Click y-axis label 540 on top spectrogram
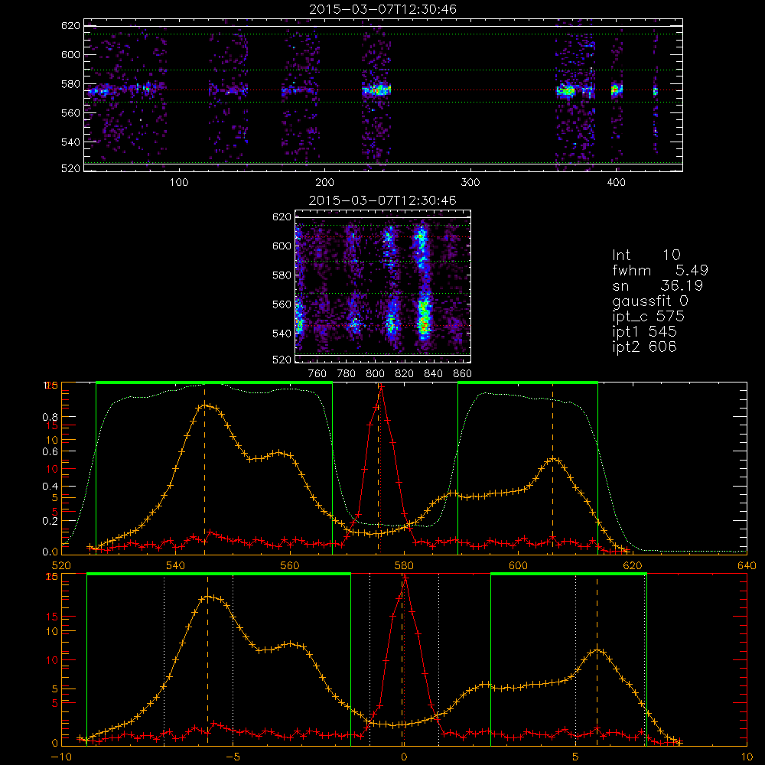The image size is (765, 765). 70,142
